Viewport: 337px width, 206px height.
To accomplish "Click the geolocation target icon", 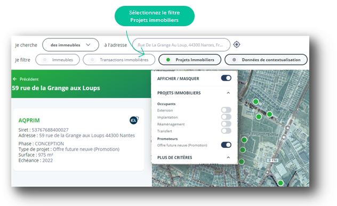I will pyautogui.click(x=237, y=44).
